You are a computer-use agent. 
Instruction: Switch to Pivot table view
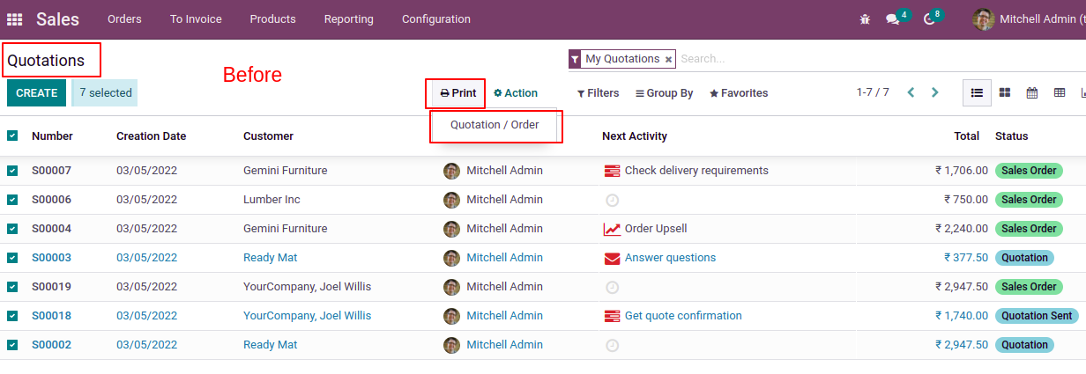click(x=1059, y=92)
